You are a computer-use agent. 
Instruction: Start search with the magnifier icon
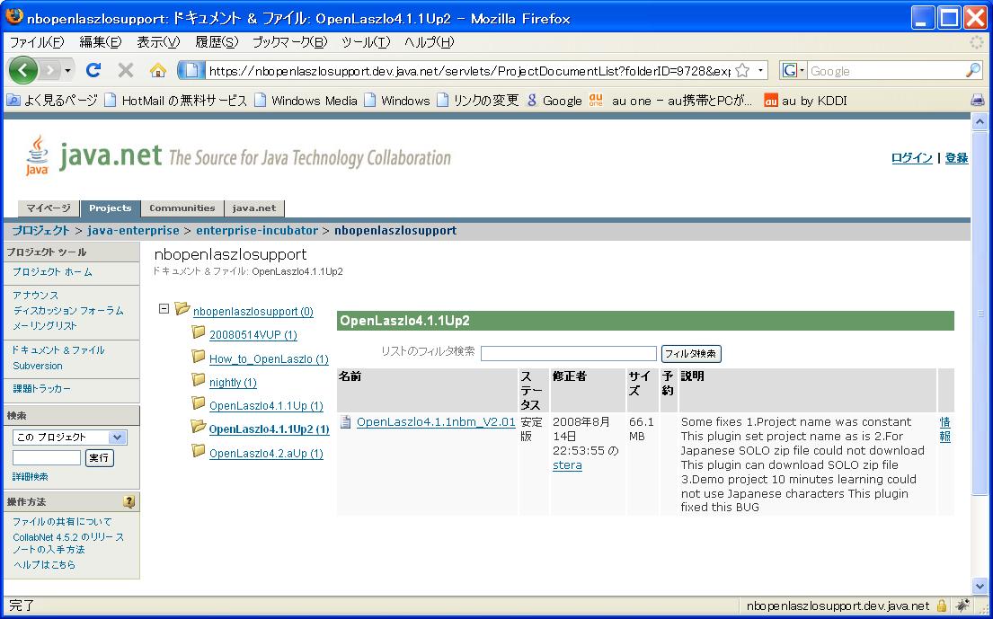[973, 70]
